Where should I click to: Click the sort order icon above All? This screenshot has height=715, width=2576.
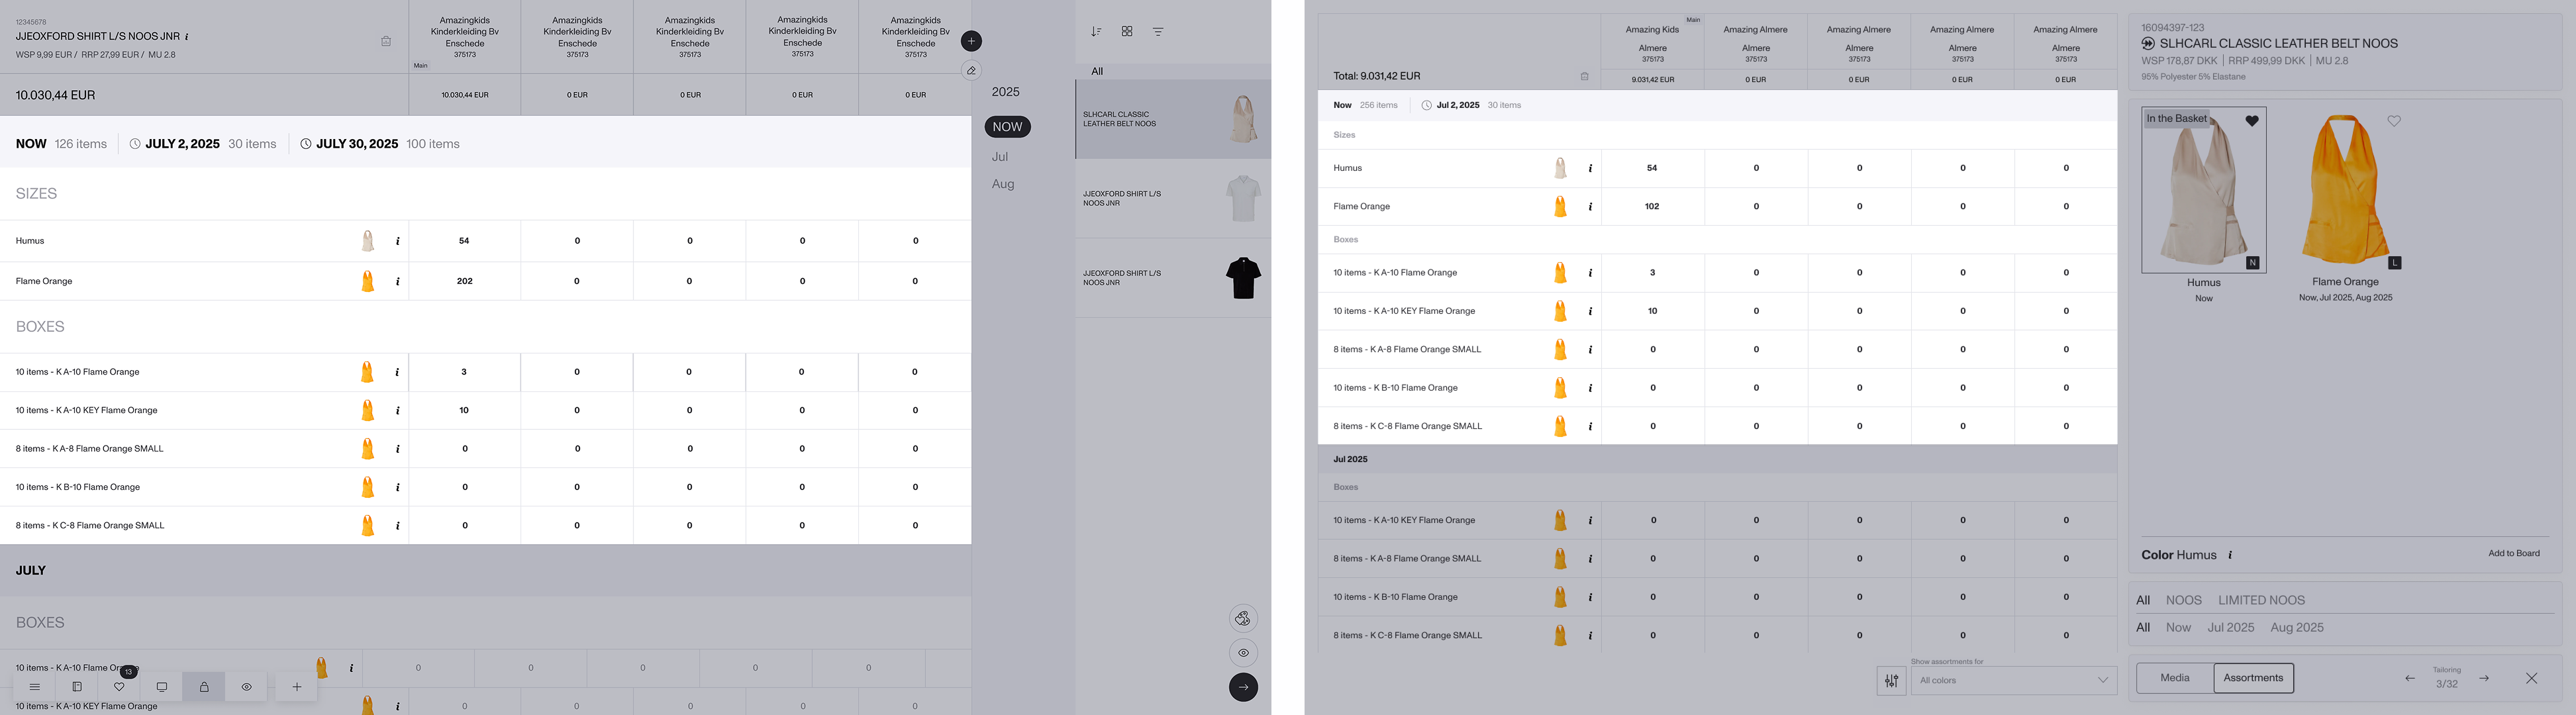1096,32
